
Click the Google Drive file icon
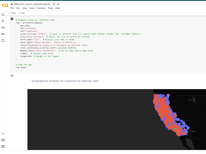tap(12, 4)
